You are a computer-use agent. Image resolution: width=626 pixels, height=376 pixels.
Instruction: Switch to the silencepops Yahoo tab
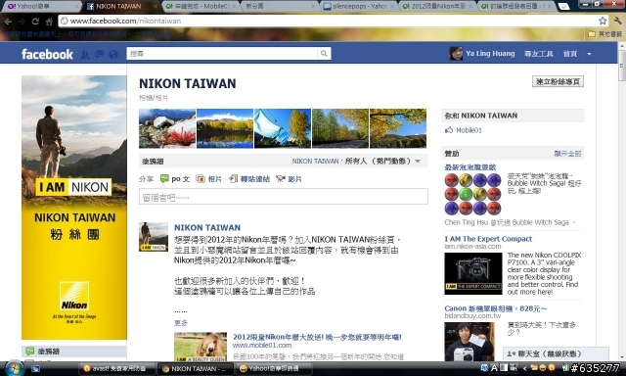pyautogui.click(x=359, y=6)
